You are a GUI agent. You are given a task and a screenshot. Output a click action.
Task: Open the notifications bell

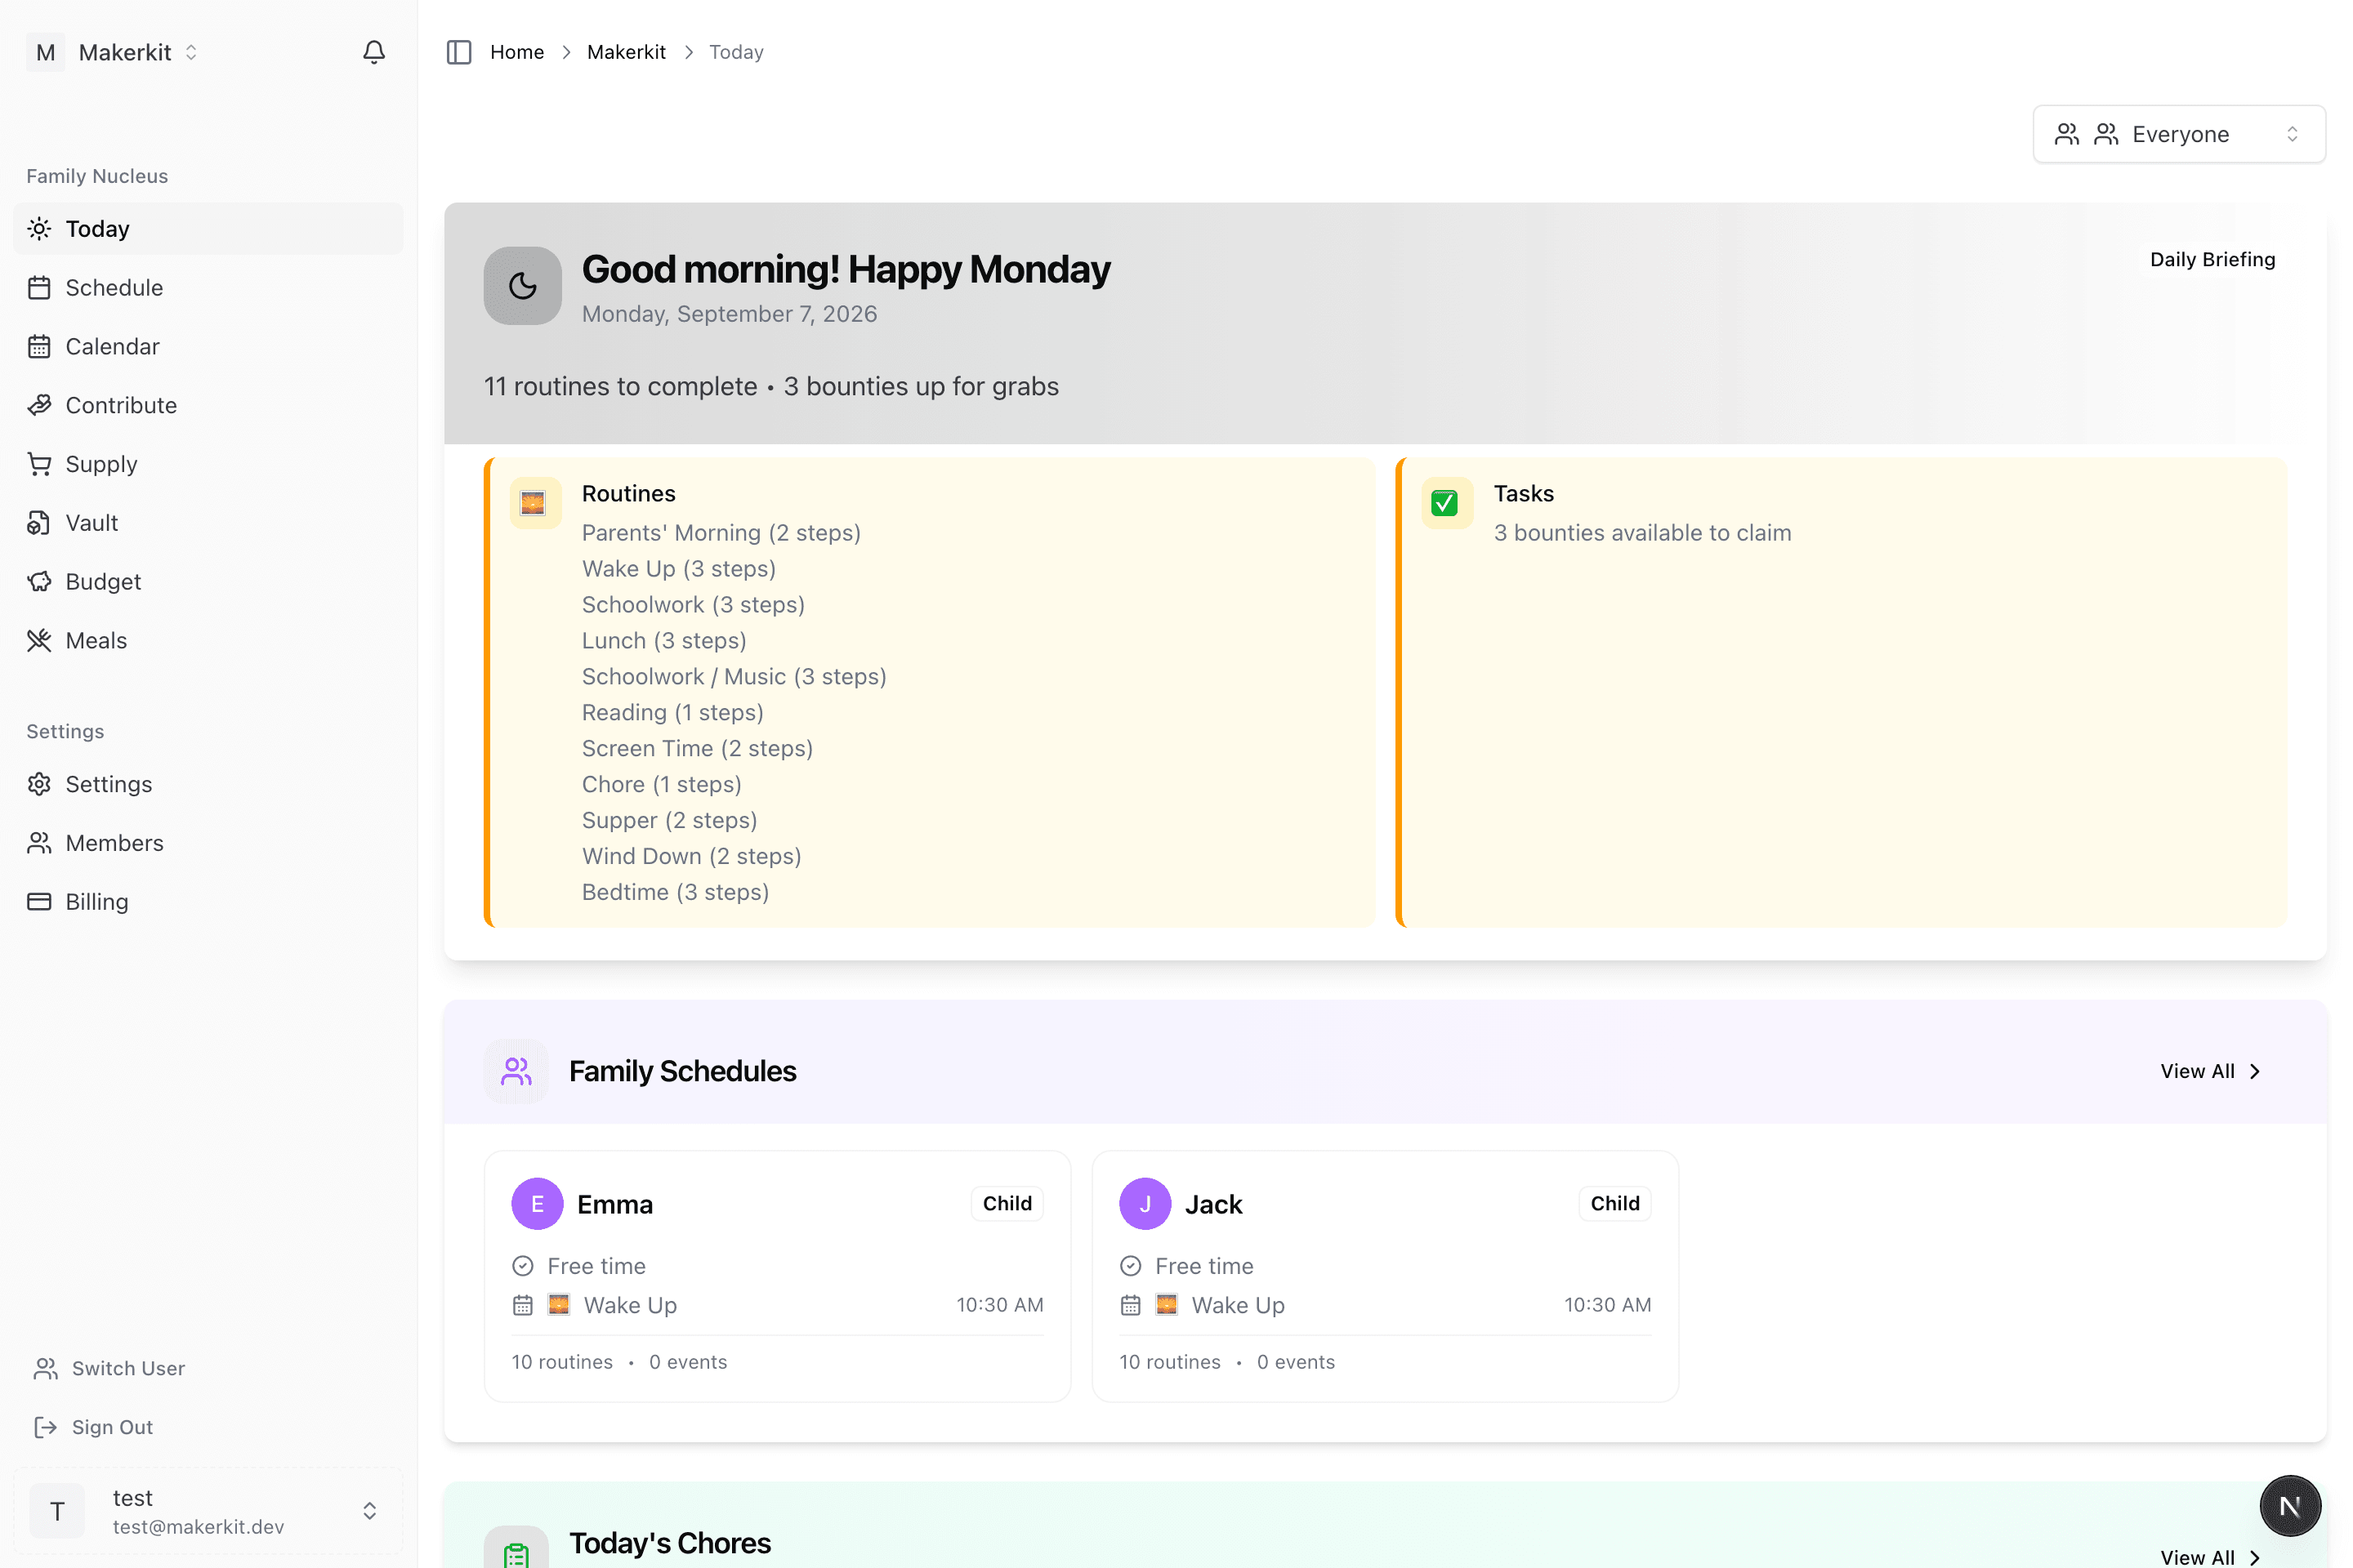(x=374, y=52)
